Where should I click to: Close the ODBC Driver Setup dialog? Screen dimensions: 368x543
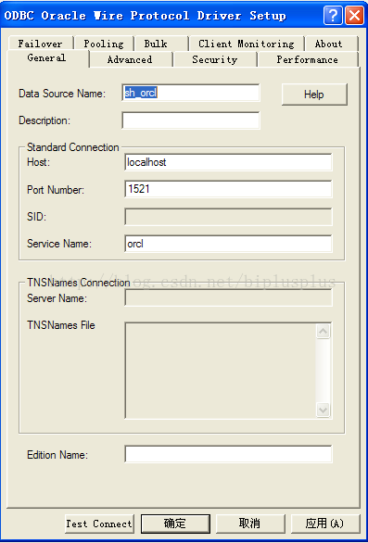(x=354, y=16)
